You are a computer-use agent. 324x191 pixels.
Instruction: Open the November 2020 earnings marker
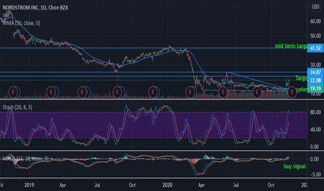(x=292, y=91)
